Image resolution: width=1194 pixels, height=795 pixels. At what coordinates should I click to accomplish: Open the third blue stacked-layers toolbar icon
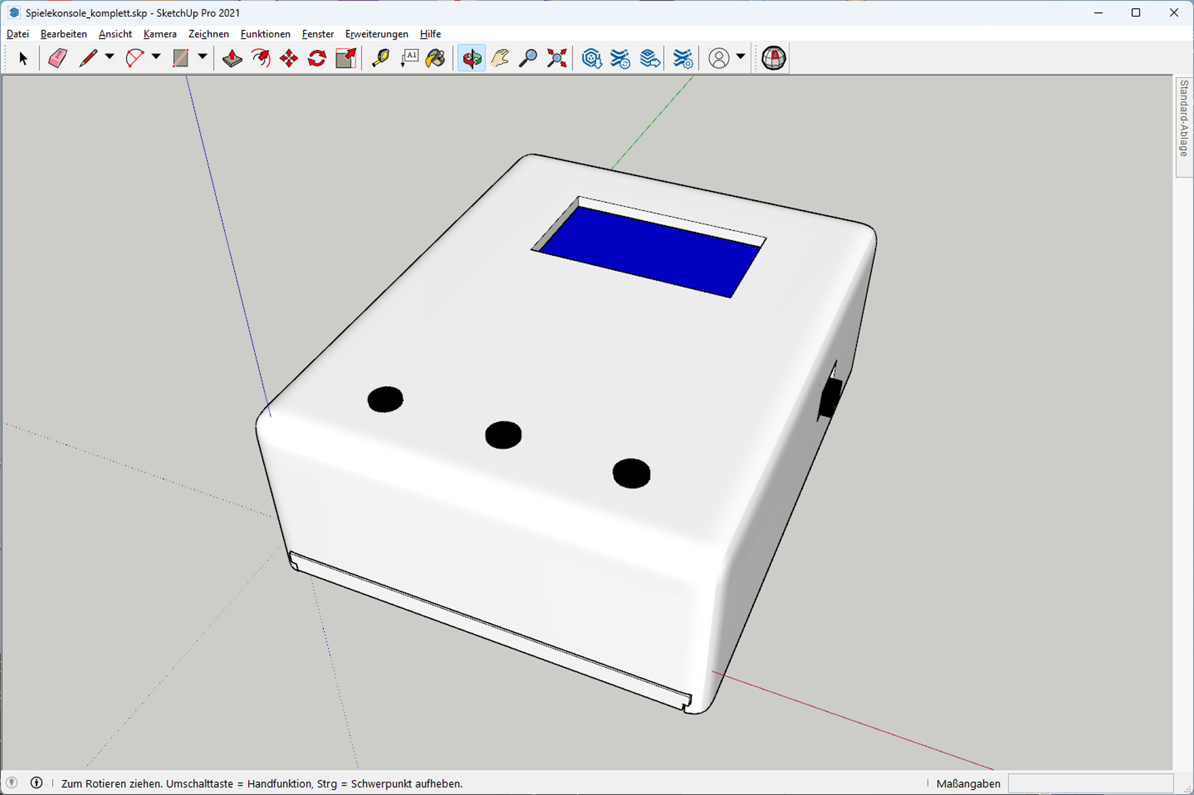pyautogui.click(x=649, y=58)
